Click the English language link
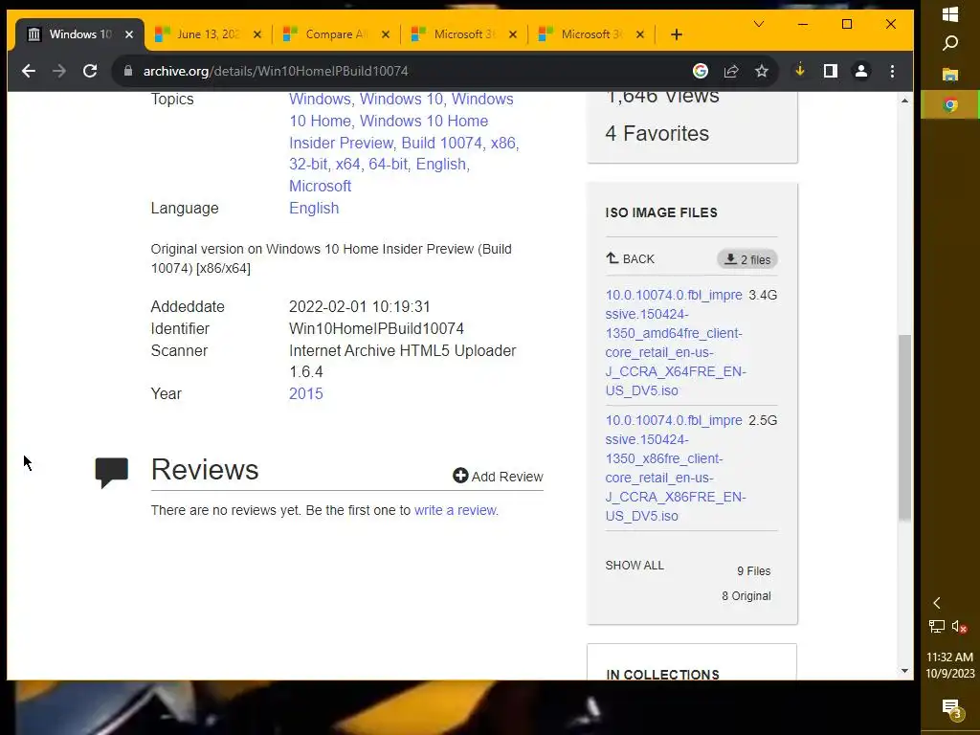 click(x=314, y=208)
